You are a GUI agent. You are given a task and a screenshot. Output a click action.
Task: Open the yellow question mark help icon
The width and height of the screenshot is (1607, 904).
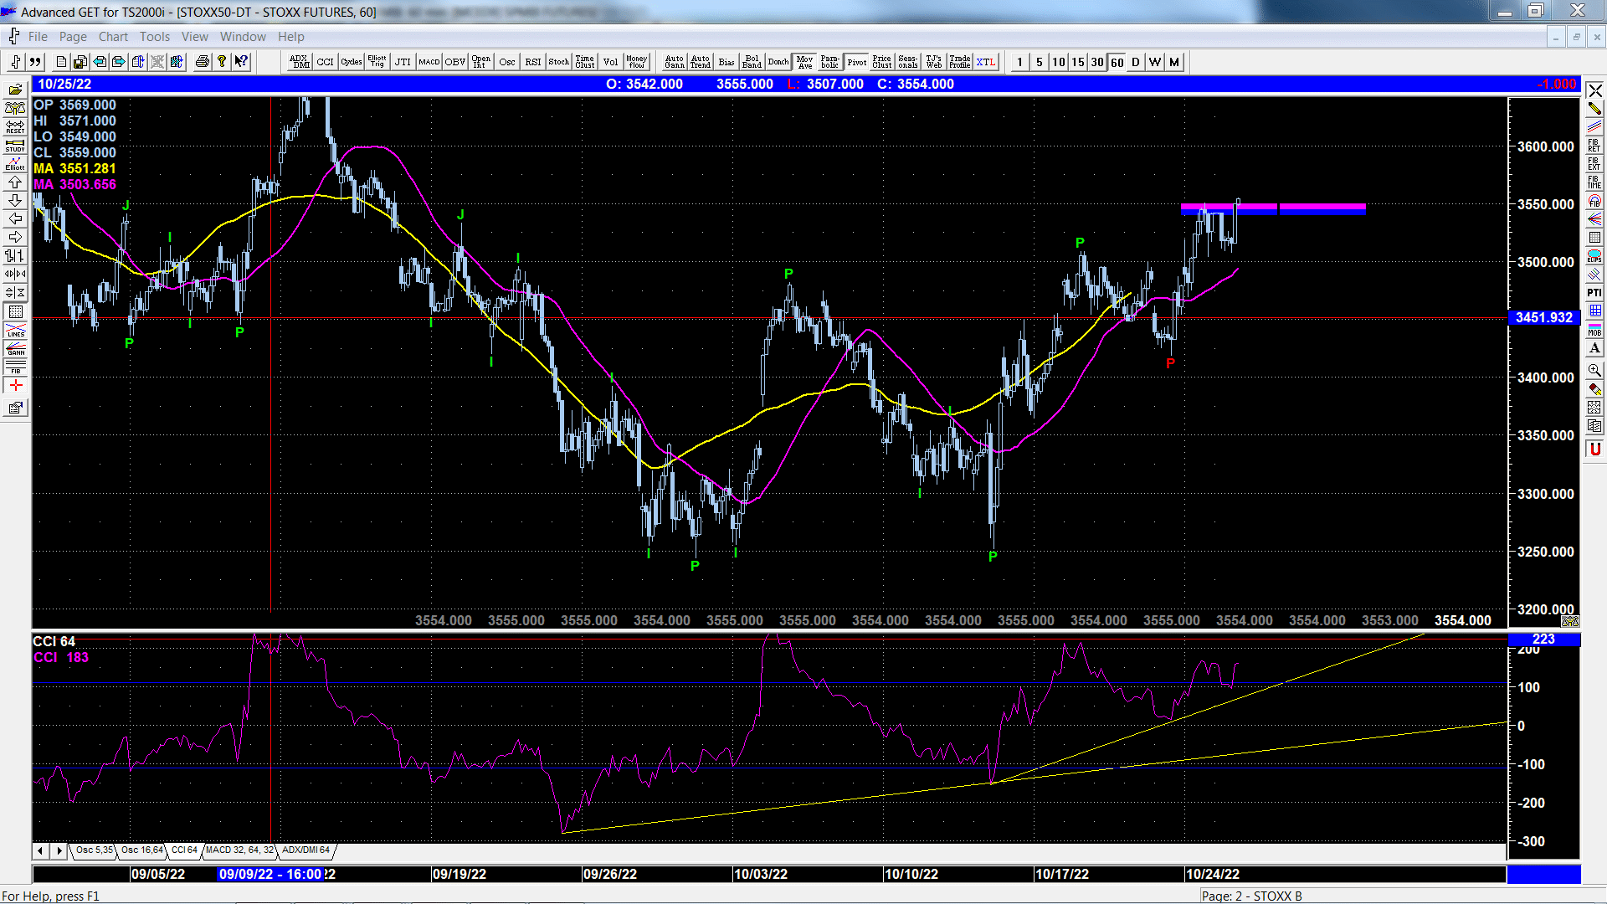(x=221, y=62)
